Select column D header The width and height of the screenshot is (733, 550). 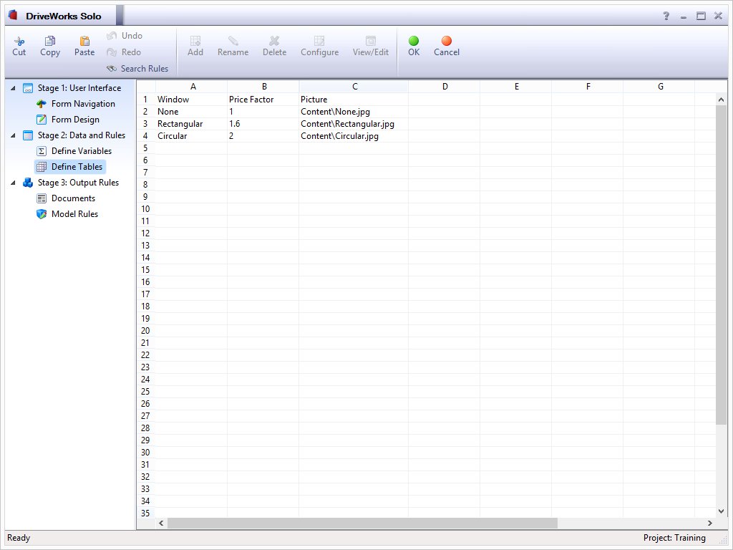(x=445, y=87)
